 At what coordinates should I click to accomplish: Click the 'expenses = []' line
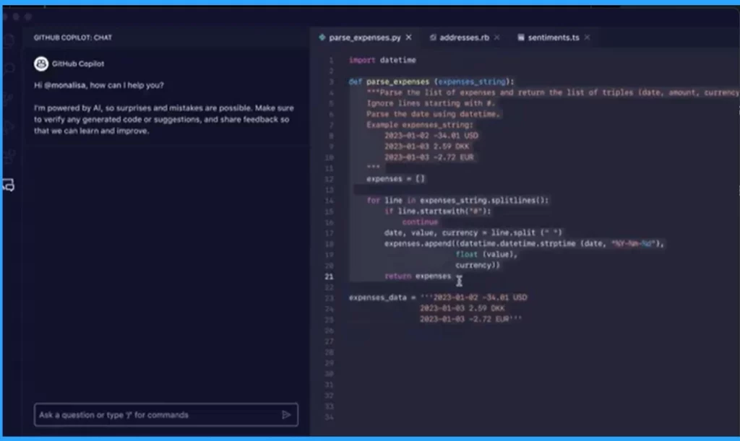click(x=395, y=179)
